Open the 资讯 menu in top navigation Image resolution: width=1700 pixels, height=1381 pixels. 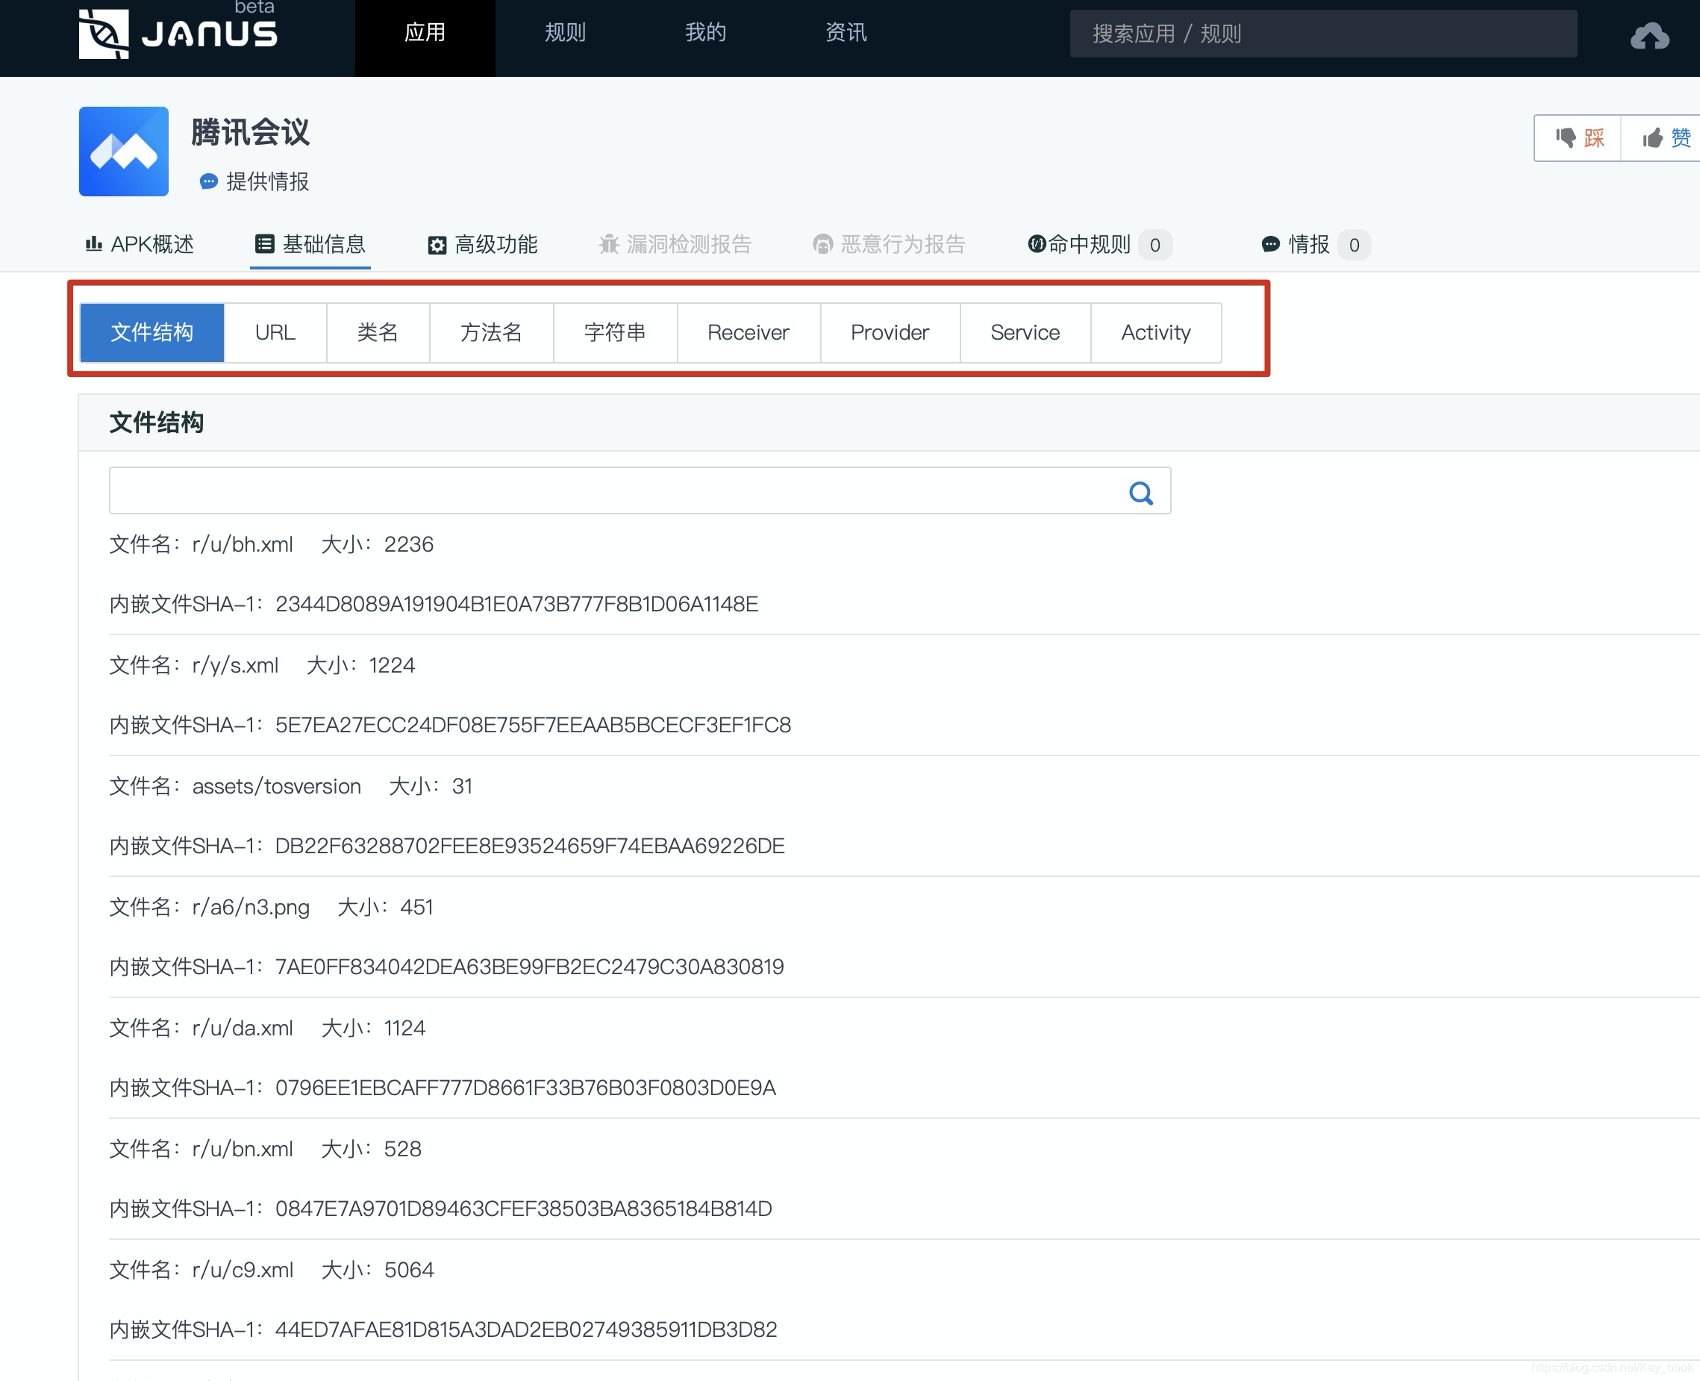[846, 34]
